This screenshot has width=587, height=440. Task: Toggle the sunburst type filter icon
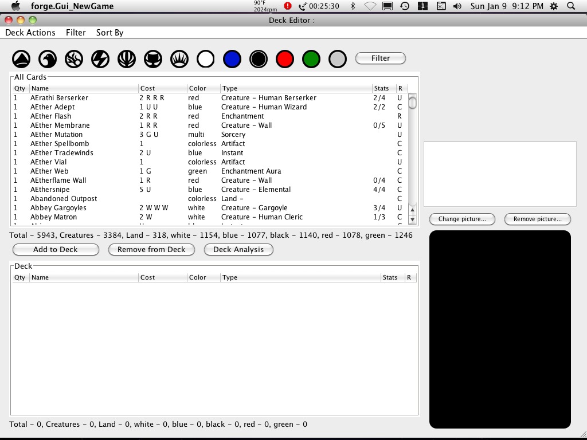(179, 58)
